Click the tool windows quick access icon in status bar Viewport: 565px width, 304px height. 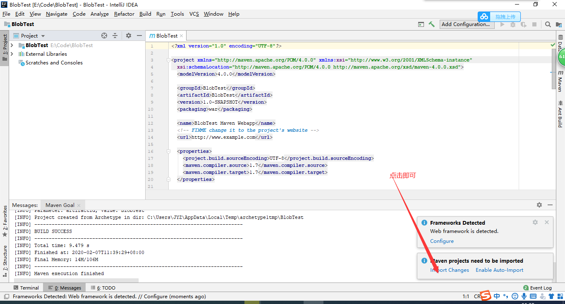pyautogui.click(x=6, y=296)
